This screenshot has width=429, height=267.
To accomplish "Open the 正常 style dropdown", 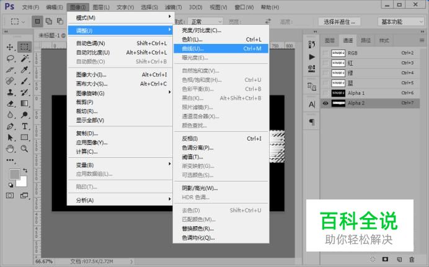I will click(206, 22).
